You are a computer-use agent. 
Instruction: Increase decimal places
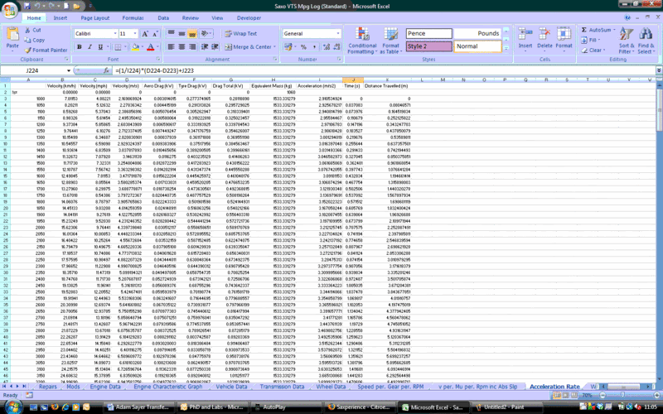pyautogui.click(x=327, y=47)
